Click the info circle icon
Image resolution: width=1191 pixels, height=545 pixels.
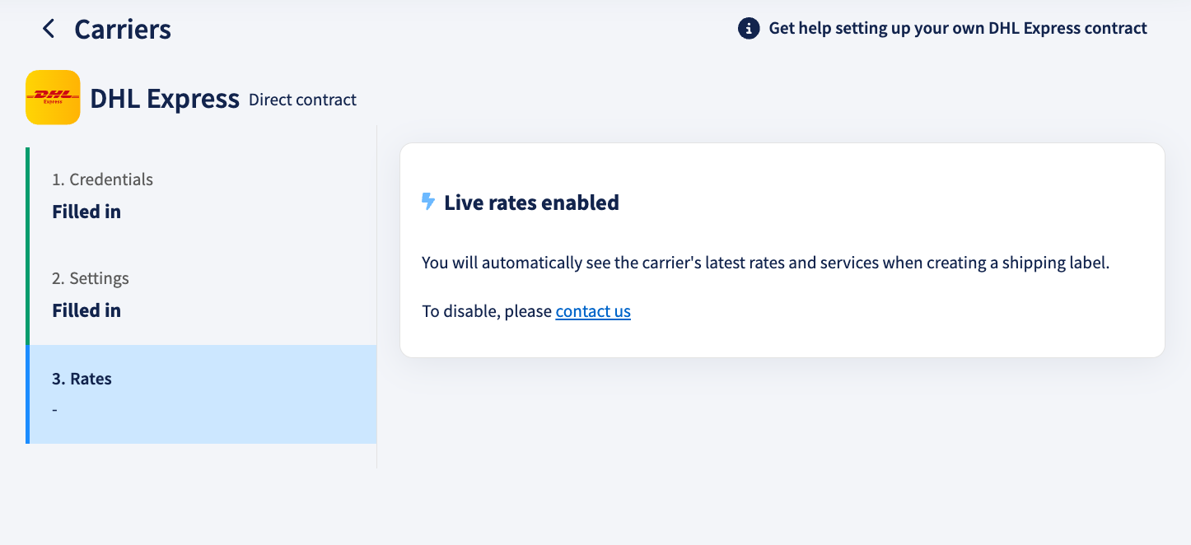pyautogui.click(x=748, y=29)
